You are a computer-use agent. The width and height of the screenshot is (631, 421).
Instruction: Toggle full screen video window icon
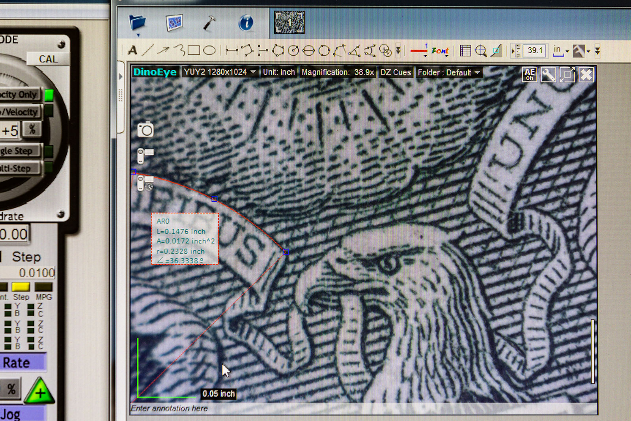coord(567,74)
